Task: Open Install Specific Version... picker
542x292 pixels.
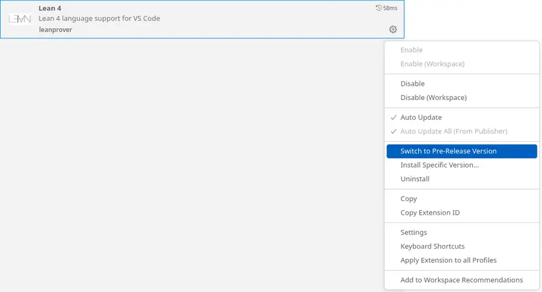Action: [x=462, y=165]
